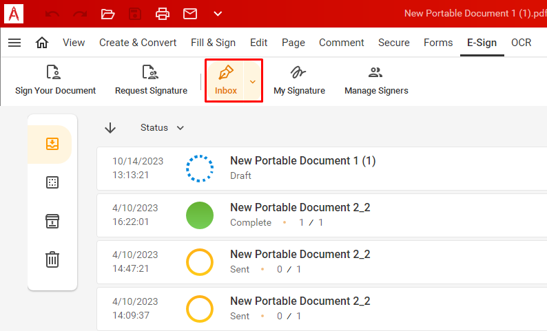Expand the quick access toolbar chevron
The width and height of the screenshot is (547, 331).
(218, 14)
